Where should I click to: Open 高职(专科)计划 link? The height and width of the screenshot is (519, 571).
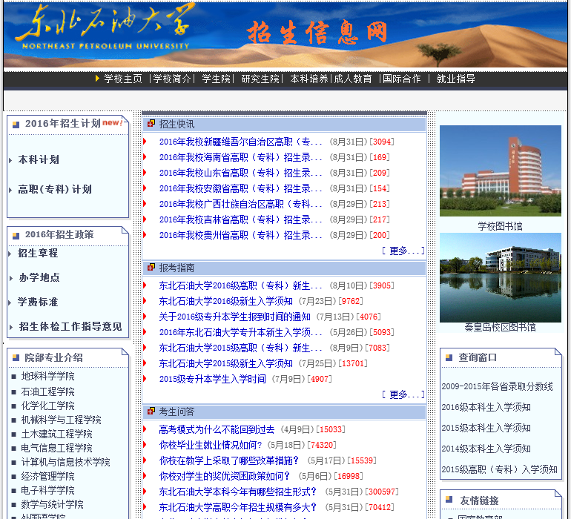[55, 189]
